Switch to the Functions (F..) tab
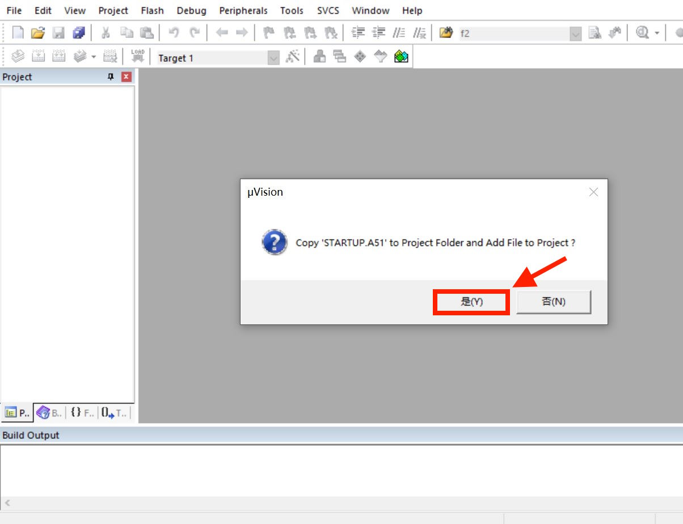 82,413
